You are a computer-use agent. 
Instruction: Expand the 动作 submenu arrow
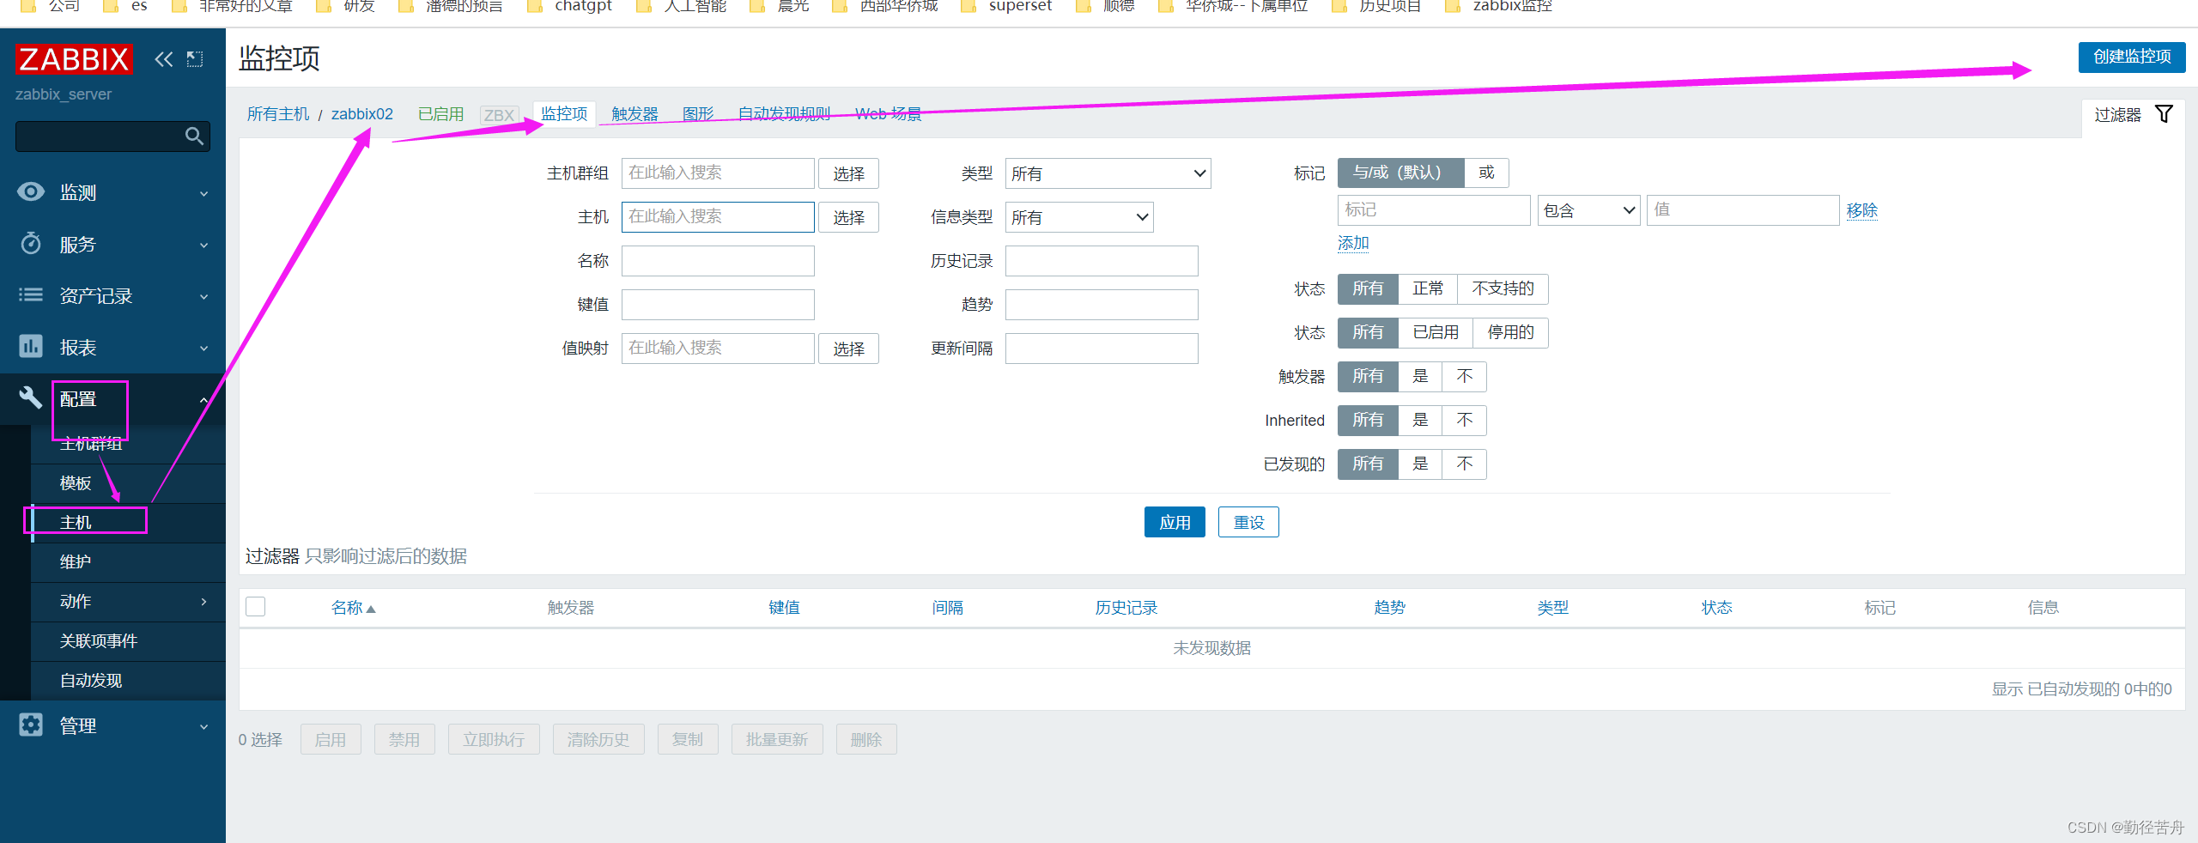click(x=203, y=602)
